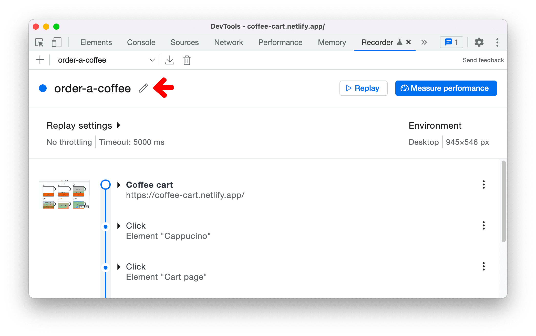Switch to the Network tab
The width and height of the screenshot is (536, 336).
point(229,42)
